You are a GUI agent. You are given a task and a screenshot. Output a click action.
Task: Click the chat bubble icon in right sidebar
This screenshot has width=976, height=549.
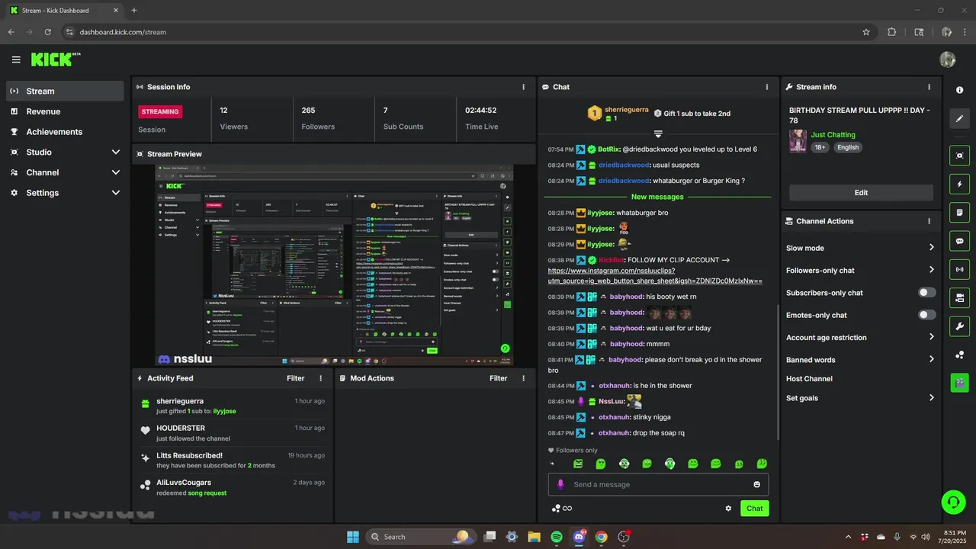(959, 241)
